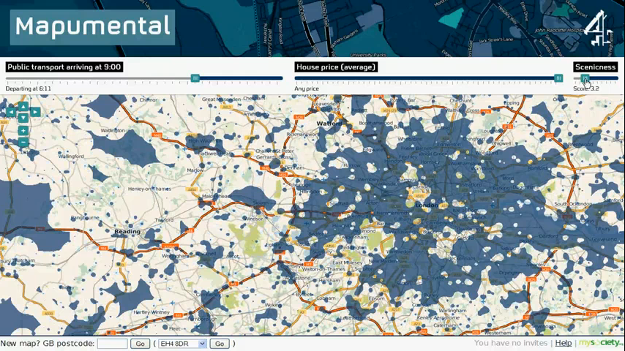Zoom out using the minus button
Viewport: 625px width, 351px height.
[x=23, y=143]
